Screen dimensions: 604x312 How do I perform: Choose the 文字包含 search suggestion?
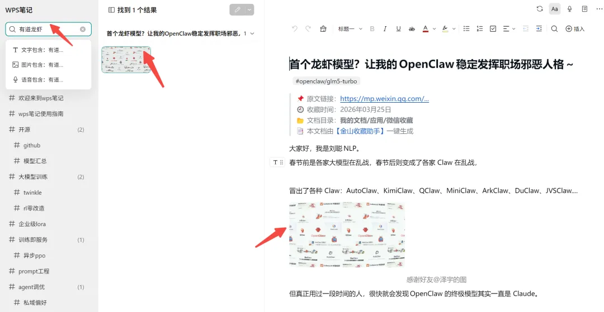point(49,50)
